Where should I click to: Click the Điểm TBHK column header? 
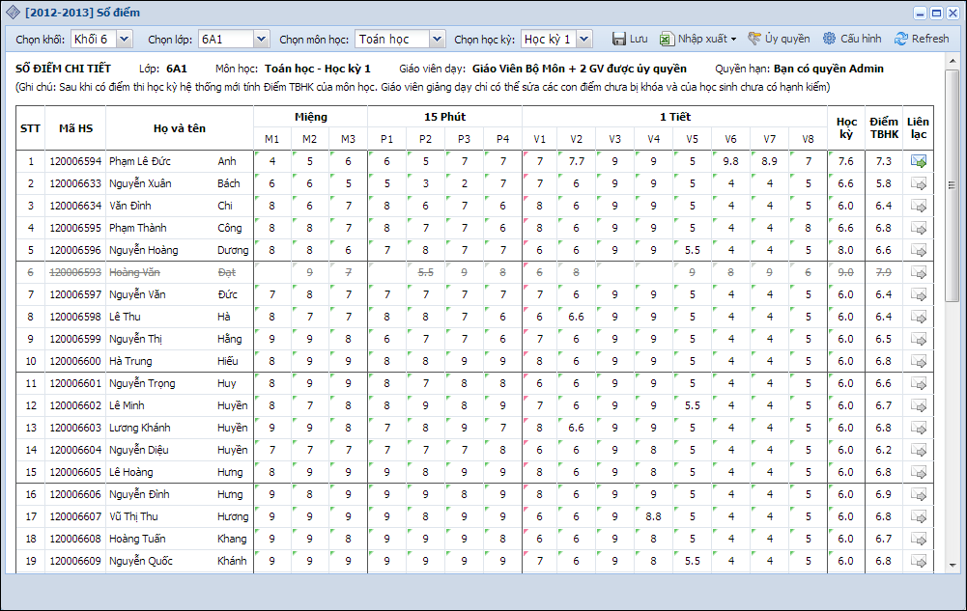pyautogui.click(x=883, y=128)
